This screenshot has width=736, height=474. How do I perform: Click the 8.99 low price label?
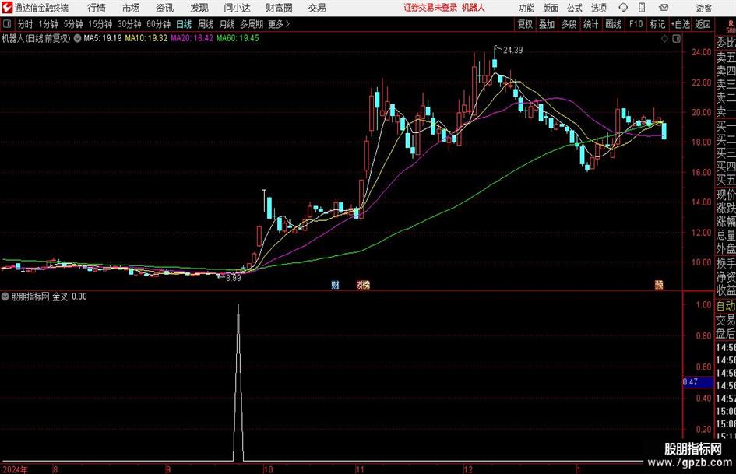point(234,278)
